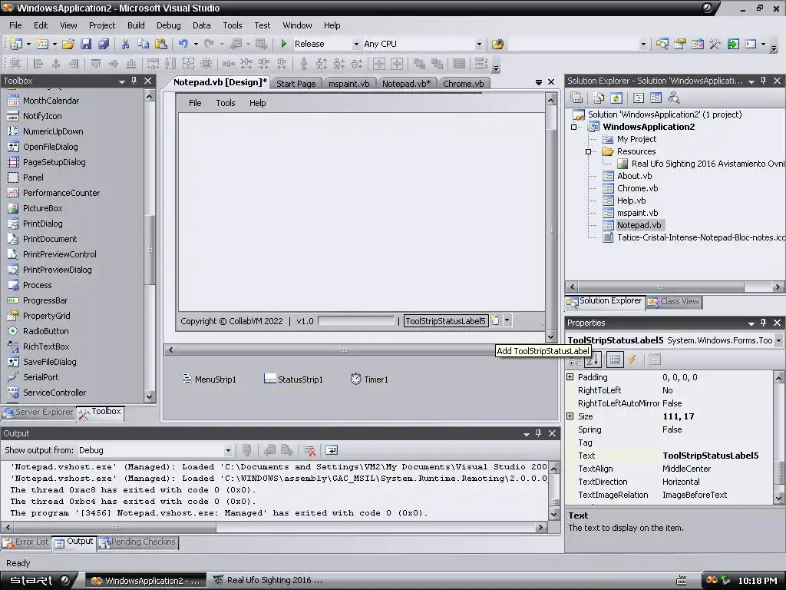Open the Tools menu in the Visual Studio menu bar
Image resolution: width=786 pixels, height=590 pixels.
coord(232,25)
